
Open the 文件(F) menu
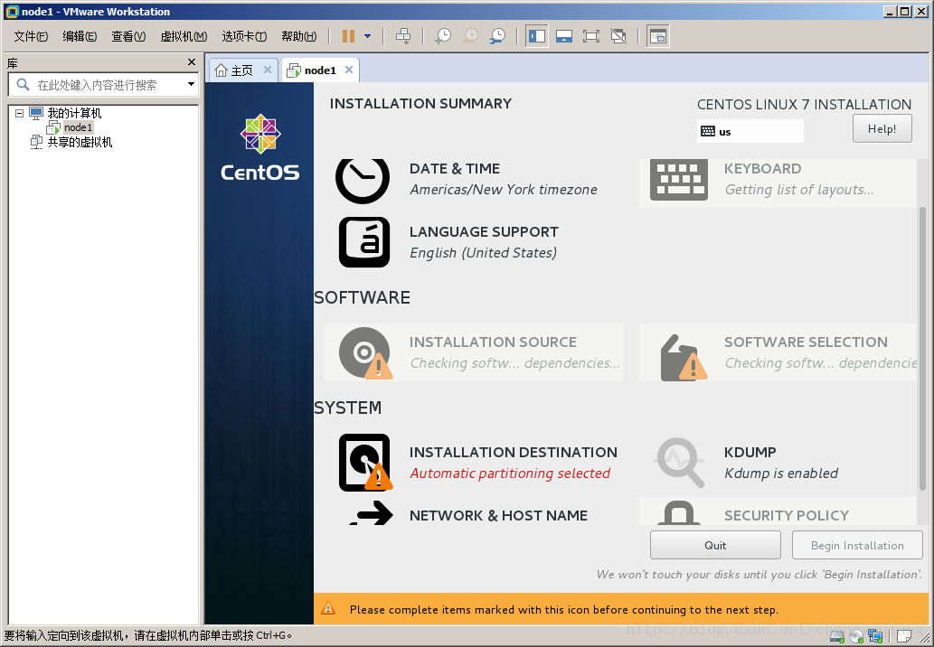31,36
